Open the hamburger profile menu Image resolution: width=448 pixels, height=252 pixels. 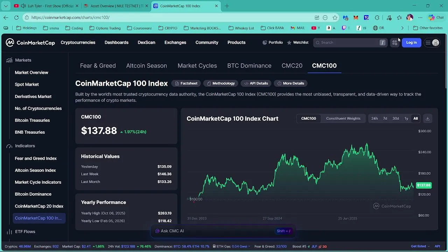click(432, 42)
